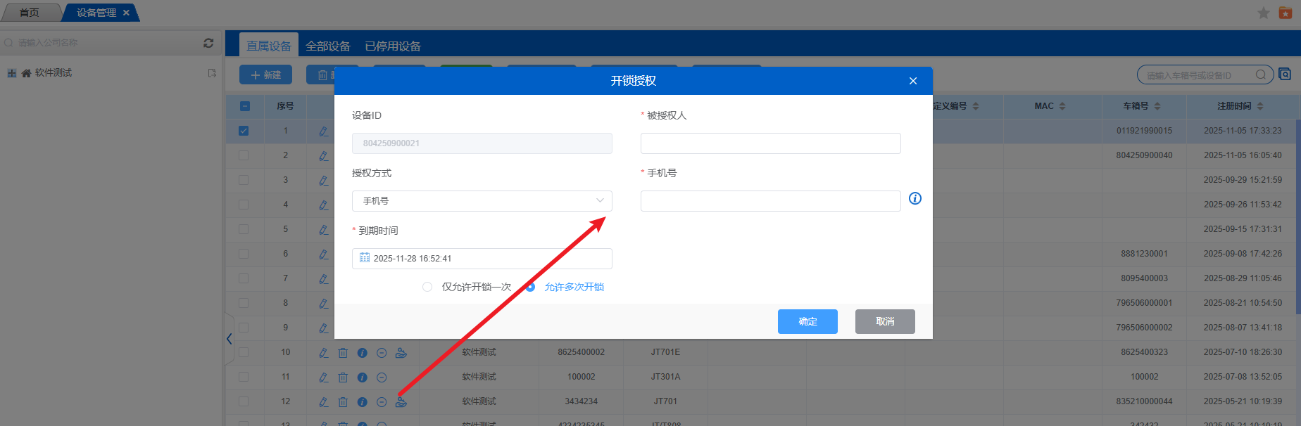Expand the 软件测试 tree node
This screenshot has height=426, width=1301.
11,73
